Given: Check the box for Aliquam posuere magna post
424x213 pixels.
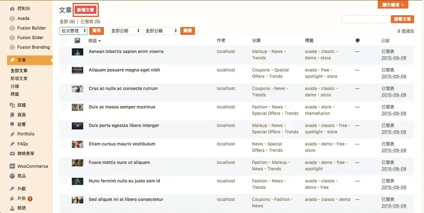Looking at the screenshot, I should (x=64, y=70).
